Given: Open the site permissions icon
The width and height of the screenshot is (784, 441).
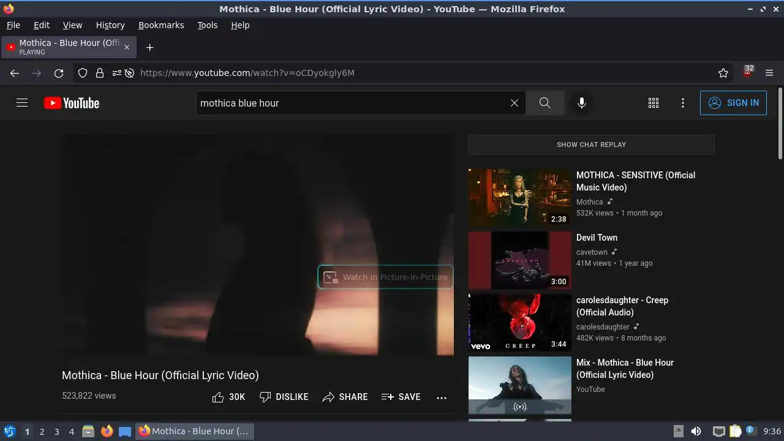Looking at the screenshot, I should point(116,73).
